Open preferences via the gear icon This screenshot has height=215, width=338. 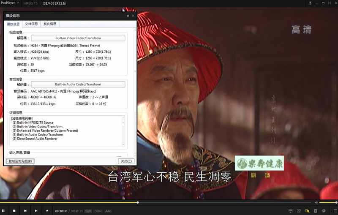[x=324, y=211]
